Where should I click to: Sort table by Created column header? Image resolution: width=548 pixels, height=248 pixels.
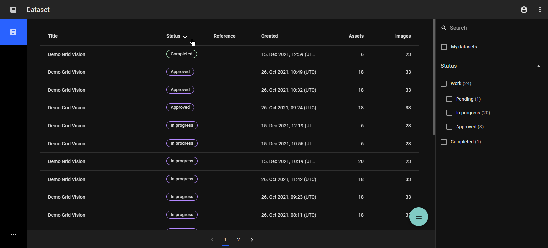point(269,36)
